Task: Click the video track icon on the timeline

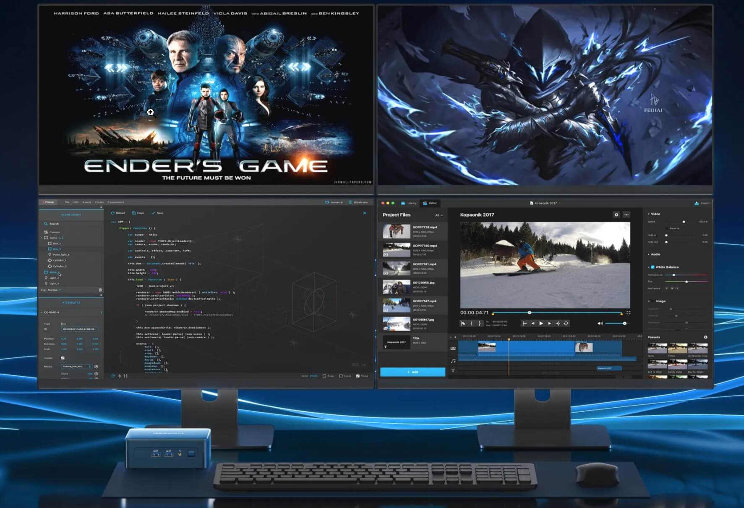Action: pyautogui.click(x=453, y=348)
